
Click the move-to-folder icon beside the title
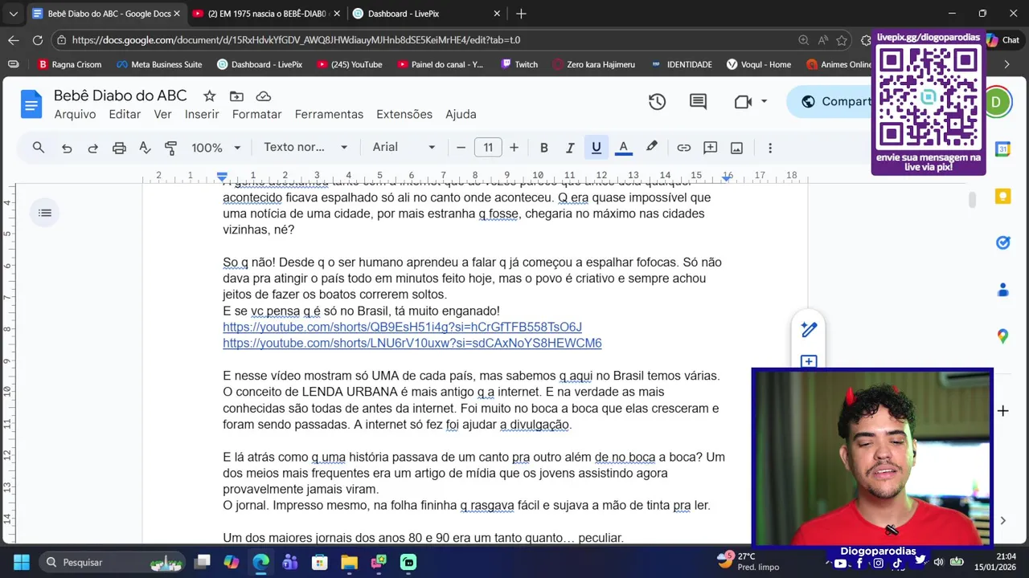click(236, 96)
